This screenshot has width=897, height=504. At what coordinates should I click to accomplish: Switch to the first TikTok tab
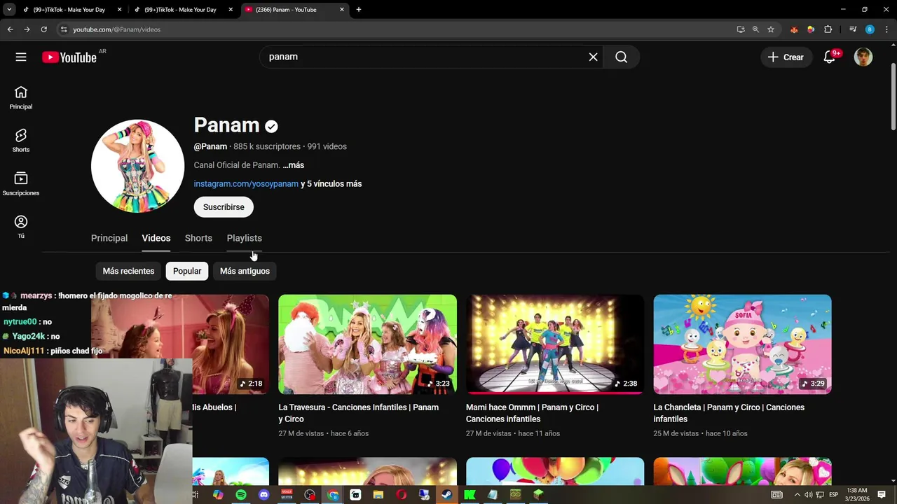click(69, 10)
